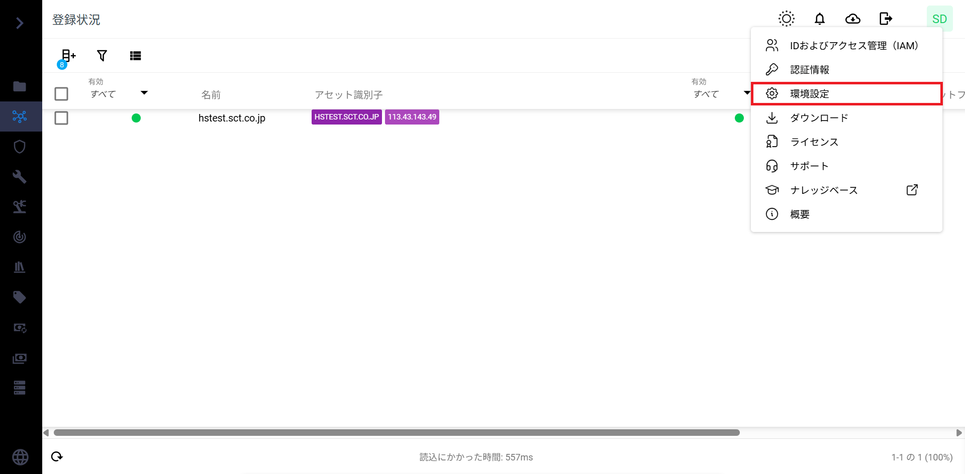Click the SD user avatar button

click(939, 19)
